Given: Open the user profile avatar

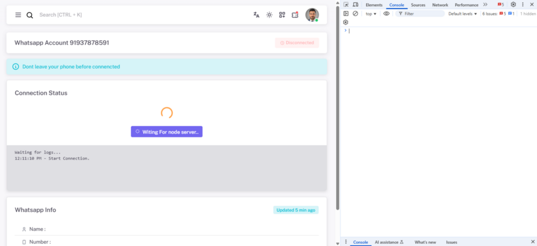Looking at the screenshot, I should (312, 15).
